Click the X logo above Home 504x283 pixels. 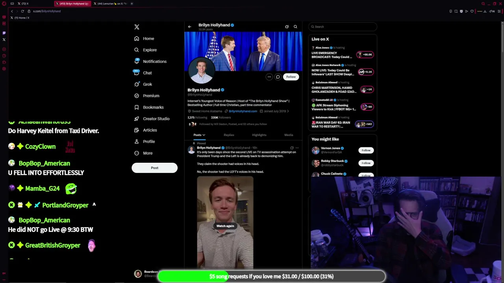[137, 27]
